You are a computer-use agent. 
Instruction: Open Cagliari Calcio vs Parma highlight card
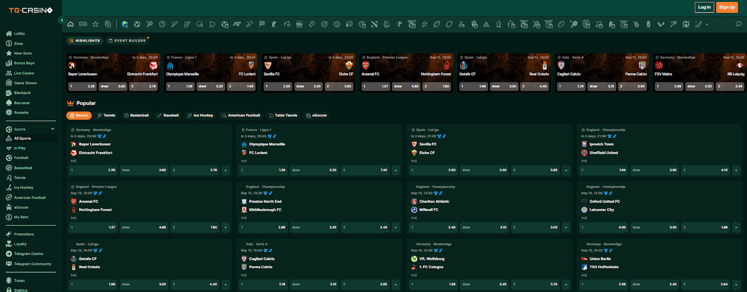603,73
